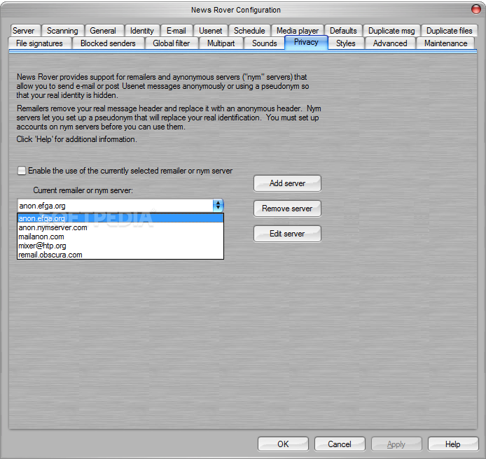Viewport: 486px width, 459px height.
Task: Open the Edit server dialog
Action: click(x=287, y=234)
